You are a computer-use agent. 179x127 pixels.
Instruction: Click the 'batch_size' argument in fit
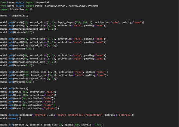click(x=51, y=125)
